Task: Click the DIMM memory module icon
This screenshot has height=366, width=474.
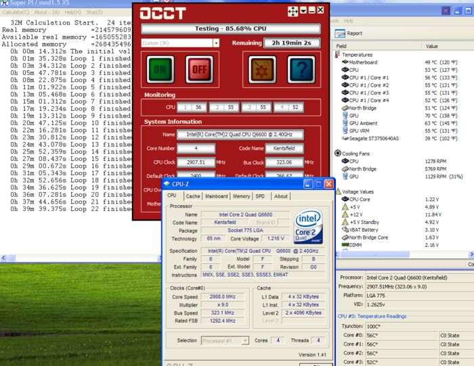Action: pyautogui.click(x=345, y=245)
